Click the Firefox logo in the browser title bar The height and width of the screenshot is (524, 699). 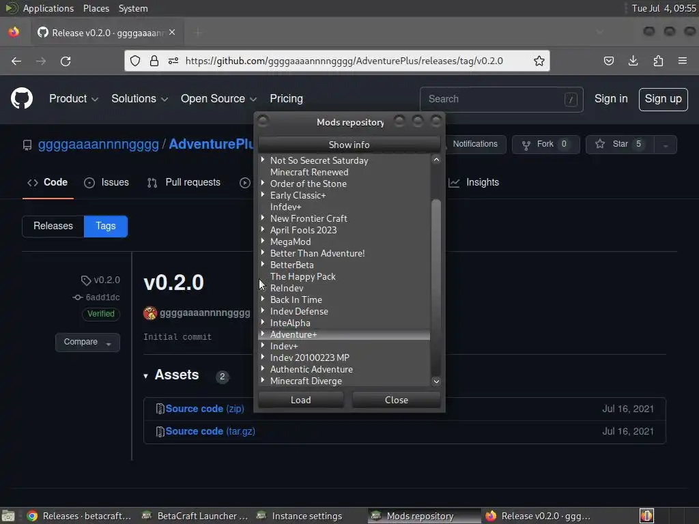14,33
